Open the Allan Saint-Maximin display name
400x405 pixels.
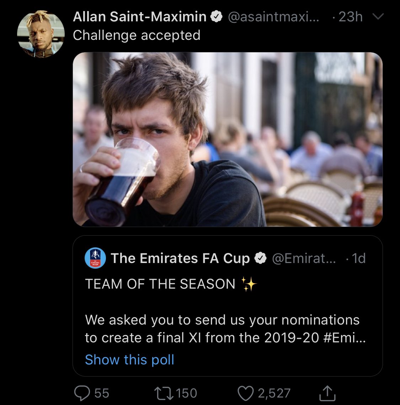click(x=140, y=17)
